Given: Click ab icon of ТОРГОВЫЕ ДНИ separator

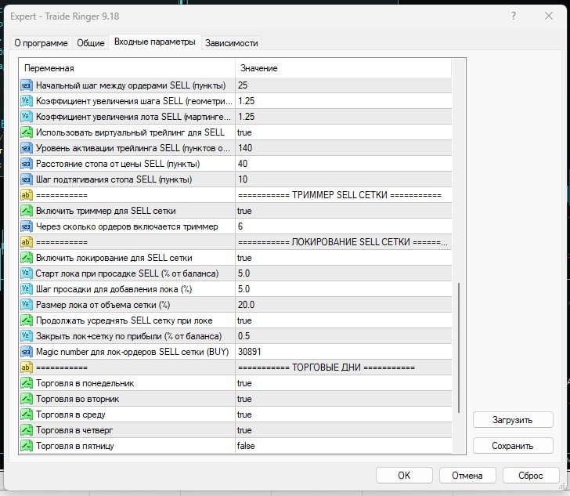Looking at the screenshot, I should pyautogui.click(x=27, y=367).
